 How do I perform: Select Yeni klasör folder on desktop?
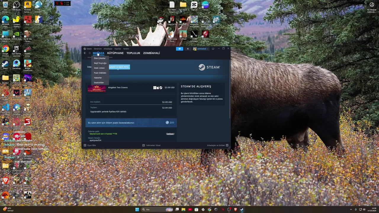click(x=183, y=6)
